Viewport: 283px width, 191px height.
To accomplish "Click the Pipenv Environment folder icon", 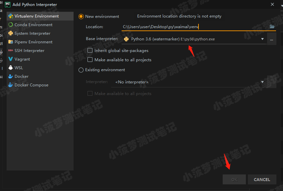I will point(11,42).
